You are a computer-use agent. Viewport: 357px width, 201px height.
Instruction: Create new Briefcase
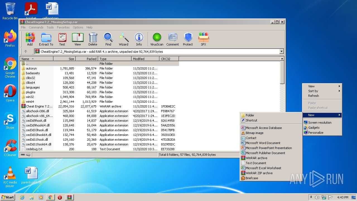271,178
